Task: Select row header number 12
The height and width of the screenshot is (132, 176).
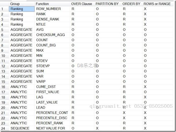Action: point(3,66)
